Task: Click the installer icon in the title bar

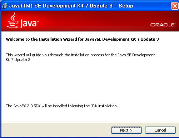Action: click(5, 6)
